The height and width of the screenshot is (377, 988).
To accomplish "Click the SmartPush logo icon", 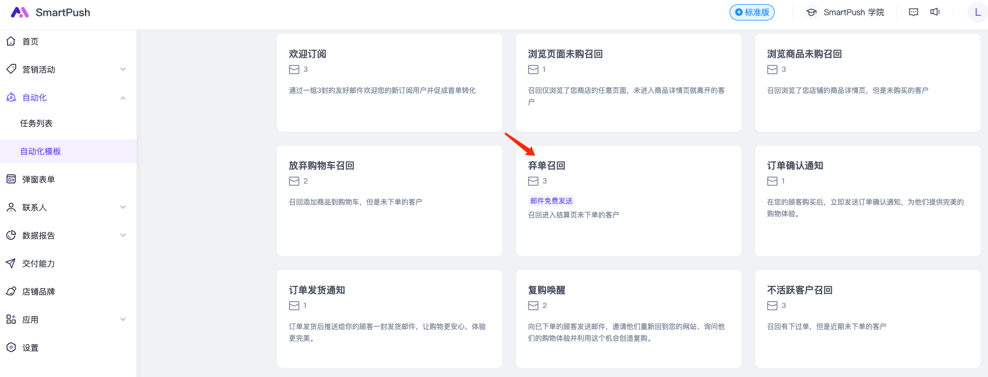I will 19,12.
